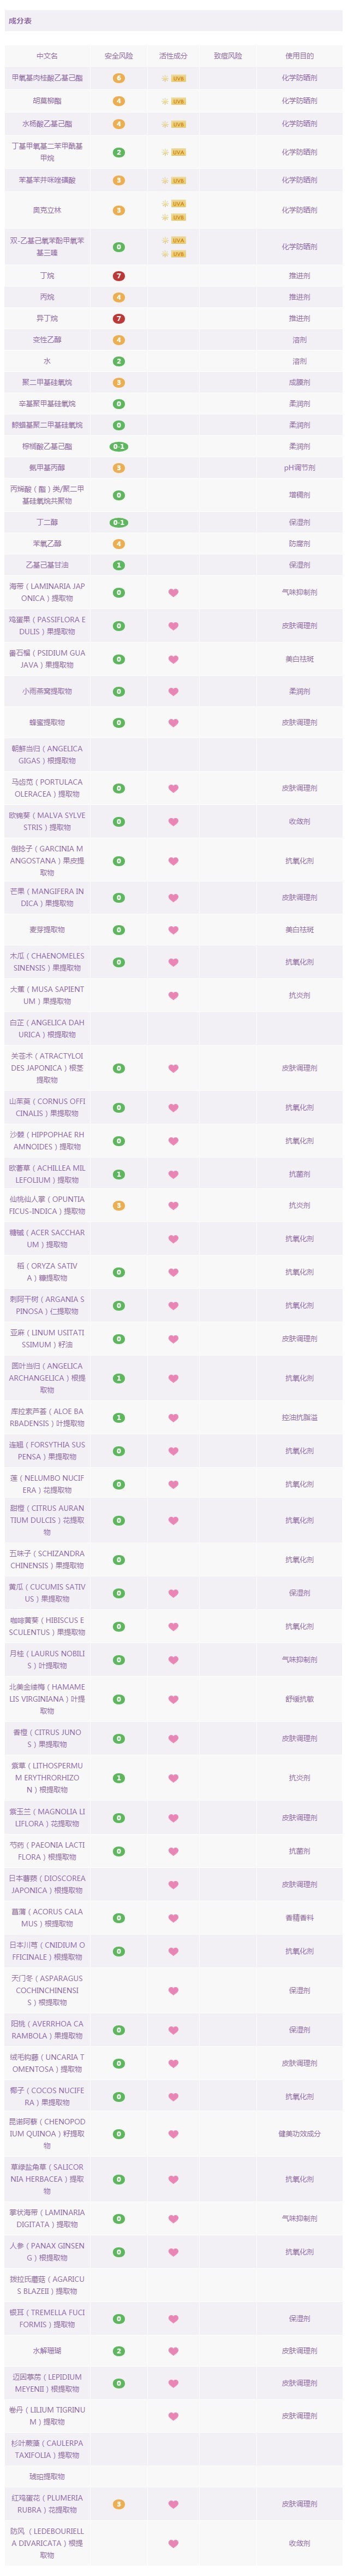348x2576 pixels.
Task: Click the heart icon for 蜂蜜提取物
Action: coord(173,722)
